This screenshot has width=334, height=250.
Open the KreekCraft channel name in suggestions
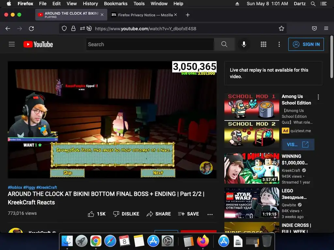[291, 170]
